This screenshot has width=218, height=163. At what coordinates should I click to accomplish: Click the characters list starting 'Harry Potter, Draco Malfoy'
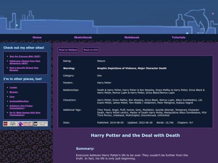(150, 101)
